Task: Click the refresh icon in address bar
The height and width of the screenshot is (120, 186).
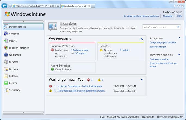Action: tap(55, 6)
